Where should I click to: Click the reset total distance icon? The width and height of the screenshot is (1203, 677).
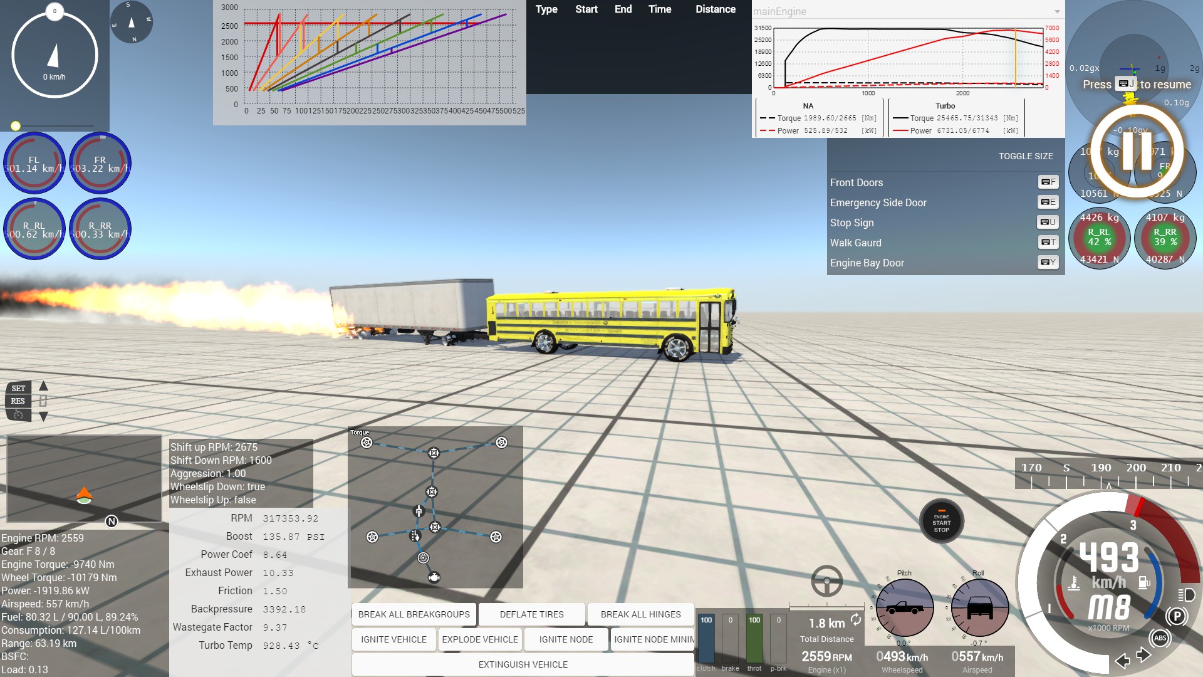[856, 620]
